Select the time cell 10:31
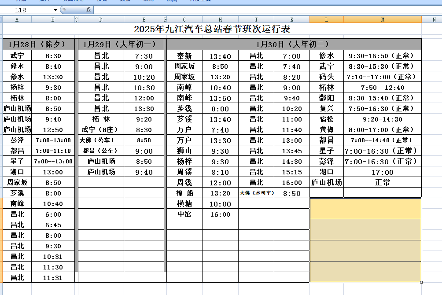 click(x=53, y=256)
